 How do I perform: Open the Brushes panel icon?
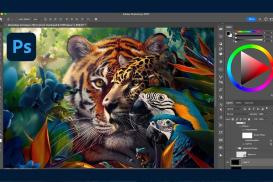221,77
